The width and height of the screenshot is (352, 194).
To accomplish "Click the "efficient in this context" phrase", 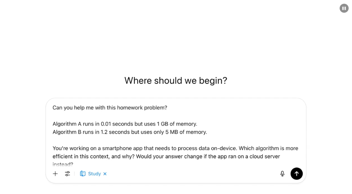I will (x=81, y=156).
